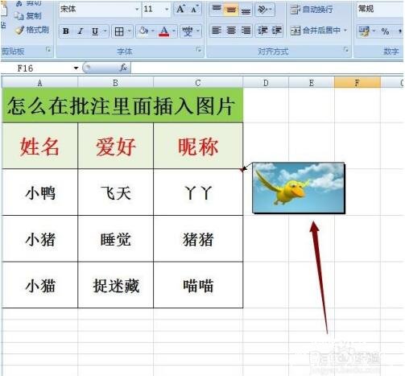Viewport: 405px width, 376px height.
Task: Select the Format Painter (格式刷) tool
Action: tap(31, 30)
